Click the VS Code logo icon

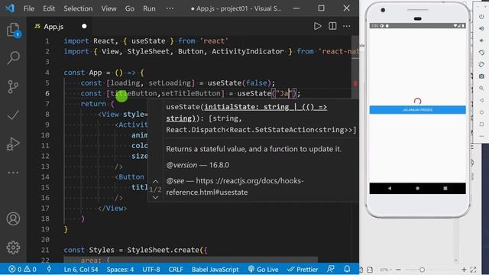(10, 8)
